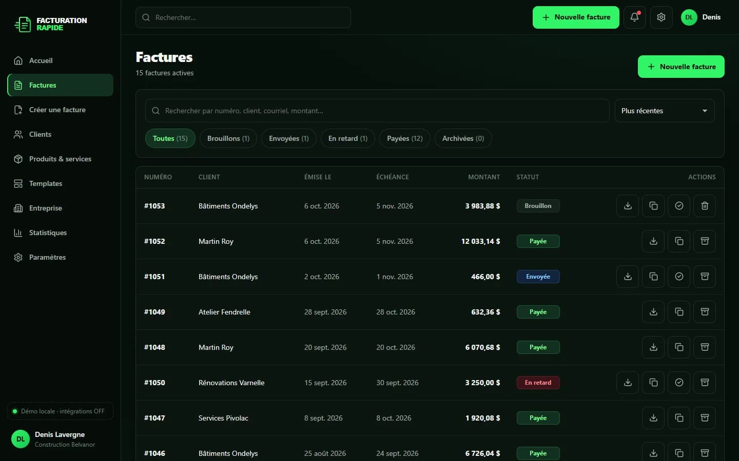Download invoice #1053 PDF
The image size is (739, 461).
click(x=628, y=206)
